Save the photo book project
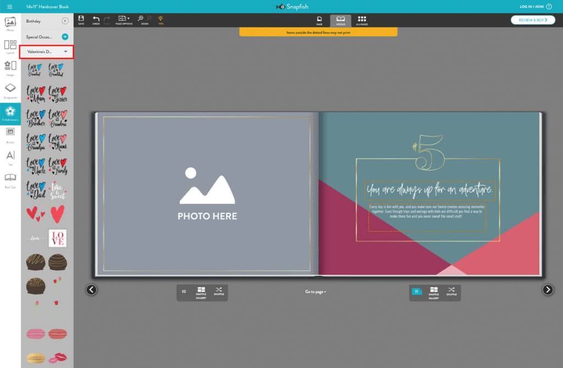 81,19
